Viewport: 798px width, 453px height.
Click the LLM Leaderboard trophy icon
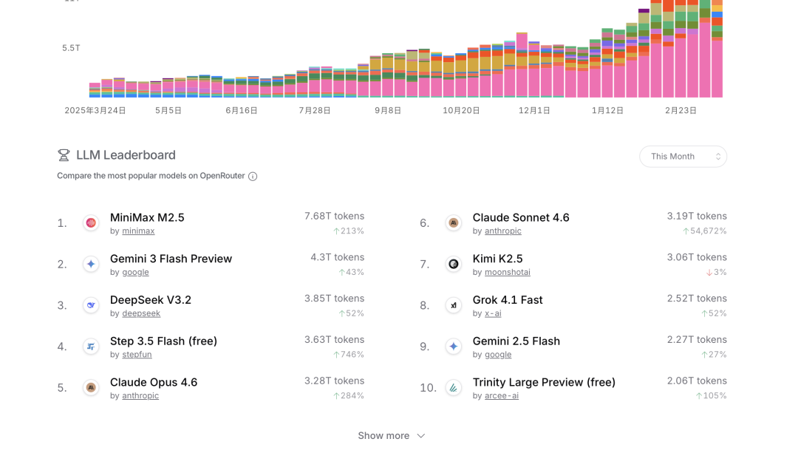click(64, 155)
